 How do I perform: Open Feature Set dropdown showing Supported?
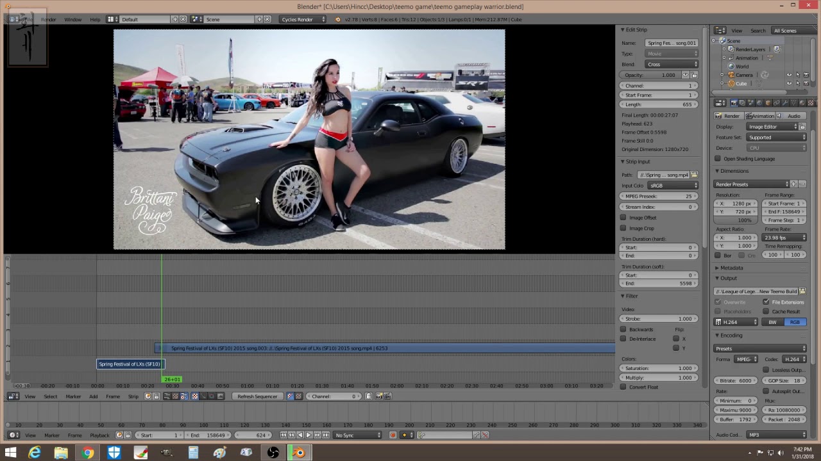click(x=776, y=137)
